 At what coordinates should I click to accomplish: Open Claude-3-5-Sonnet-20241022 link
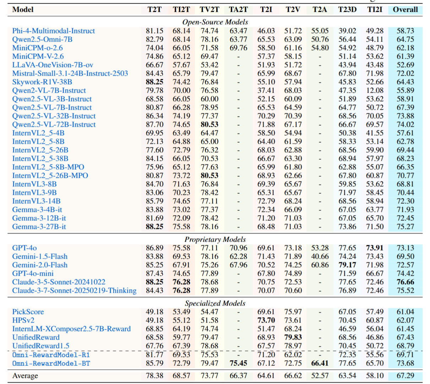(x=59, y=282)
